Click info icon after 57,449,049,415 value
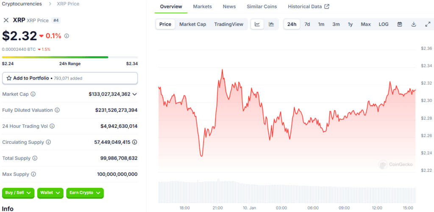The width and height of the screenshot is (434, 212). [134, 142]
